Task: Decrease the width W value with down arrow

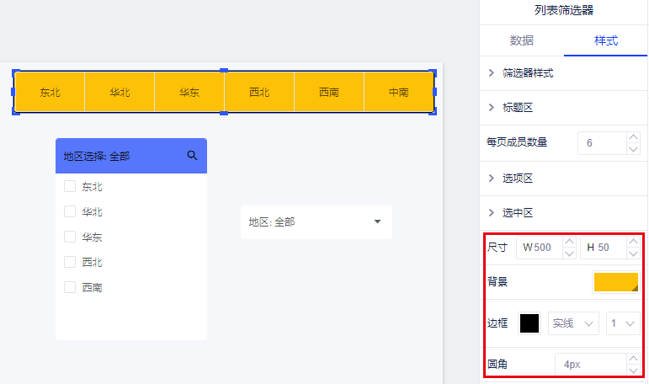Action: [569, 253]
